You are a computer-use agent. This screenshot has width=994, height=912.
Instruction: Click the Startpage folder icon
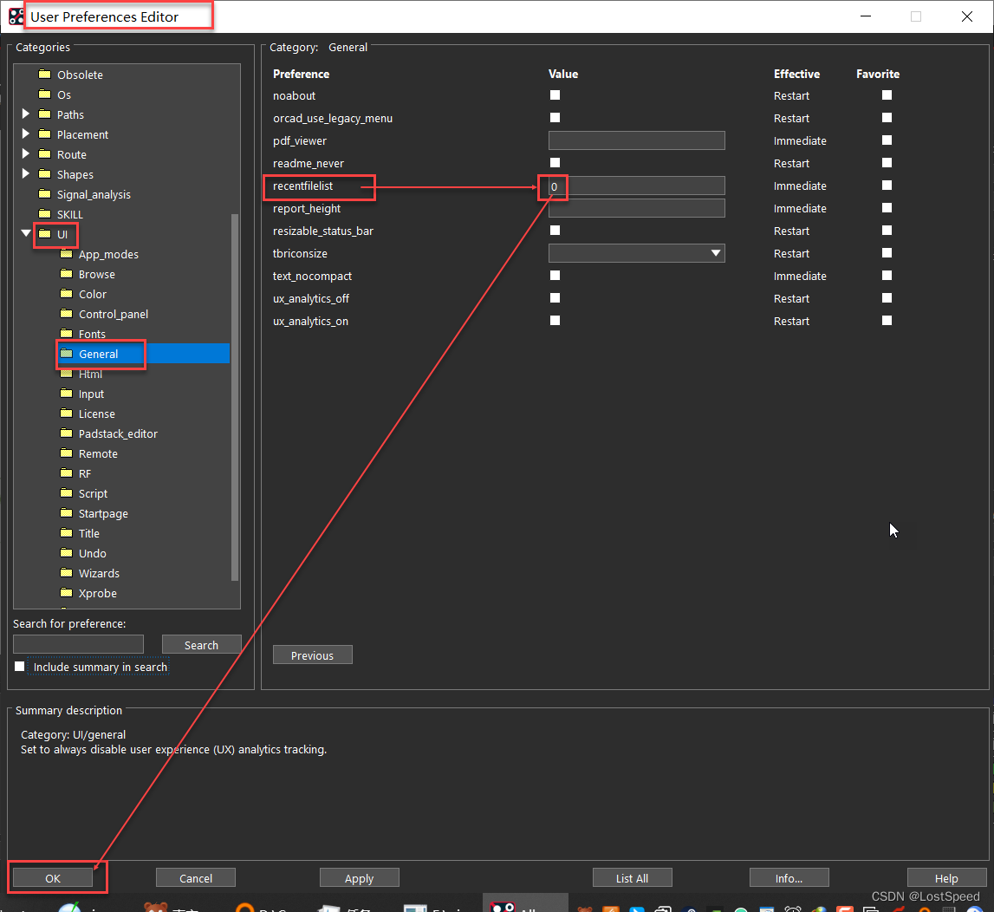(x=66, y=513)
